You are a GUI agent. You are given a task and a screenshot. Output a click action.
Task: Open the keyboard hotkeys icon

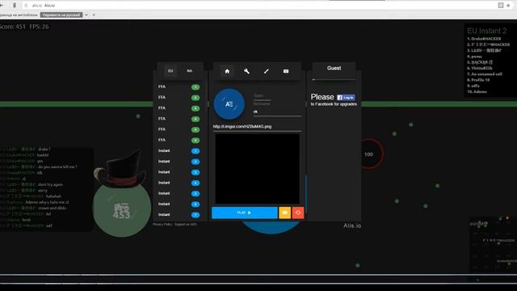(286, 71)
